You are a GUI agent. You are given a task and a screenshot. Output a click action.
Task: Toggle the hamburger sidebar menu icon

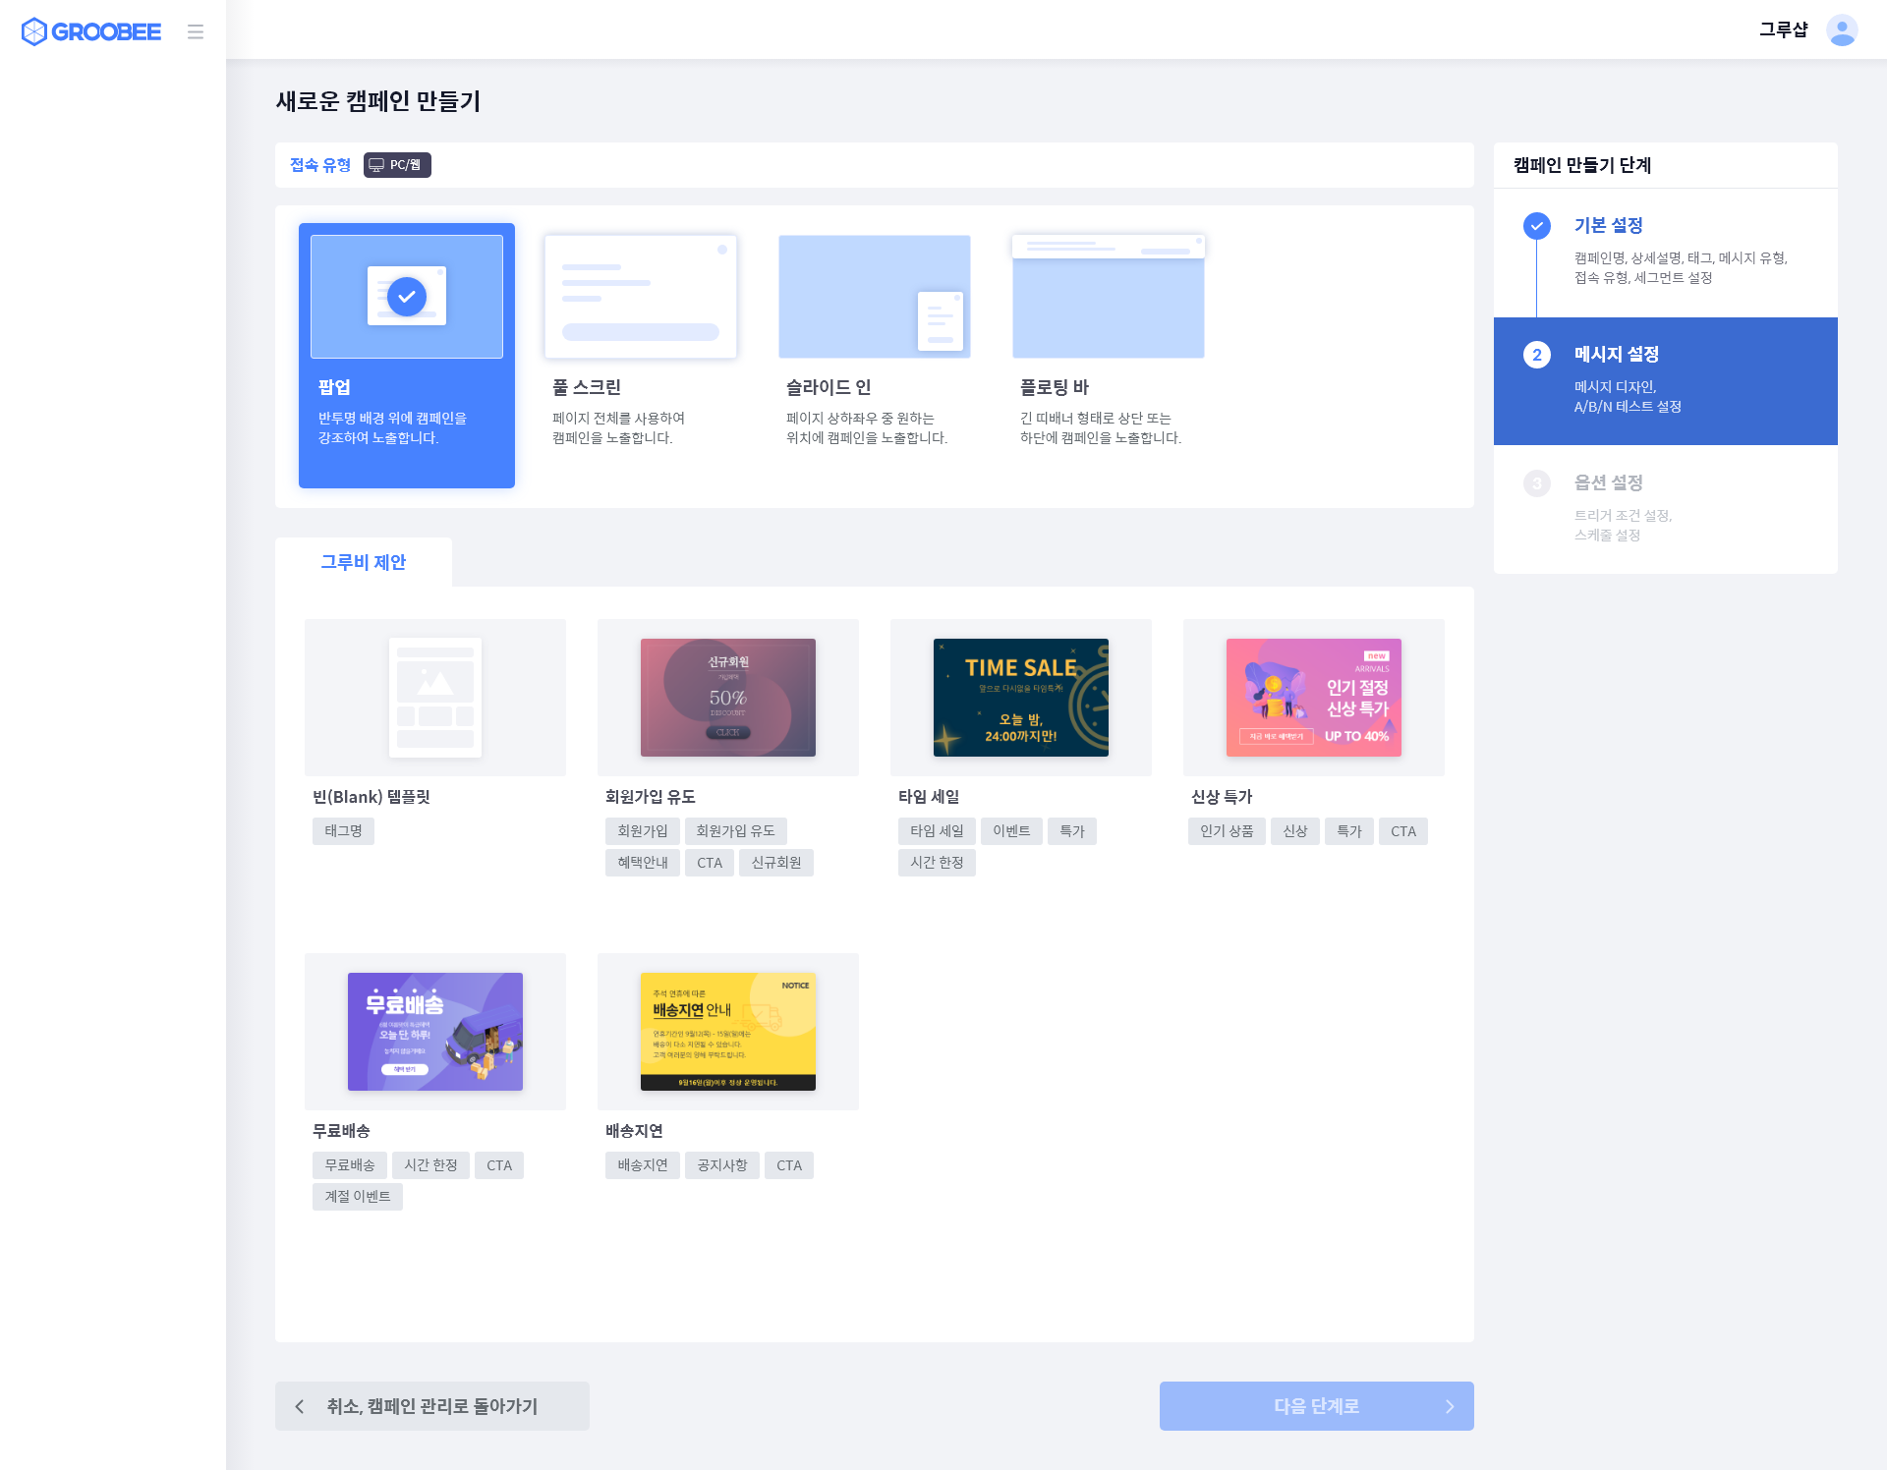[196, 31]
